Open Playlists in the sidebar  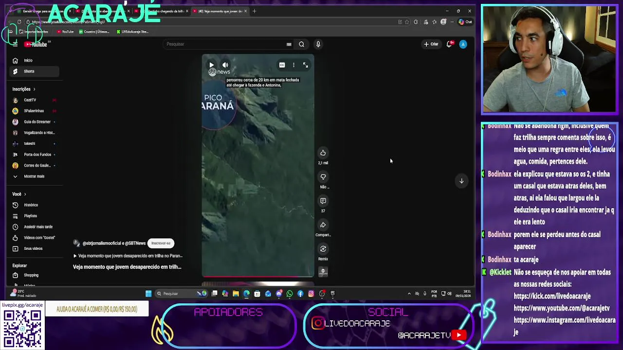(30, 216)
